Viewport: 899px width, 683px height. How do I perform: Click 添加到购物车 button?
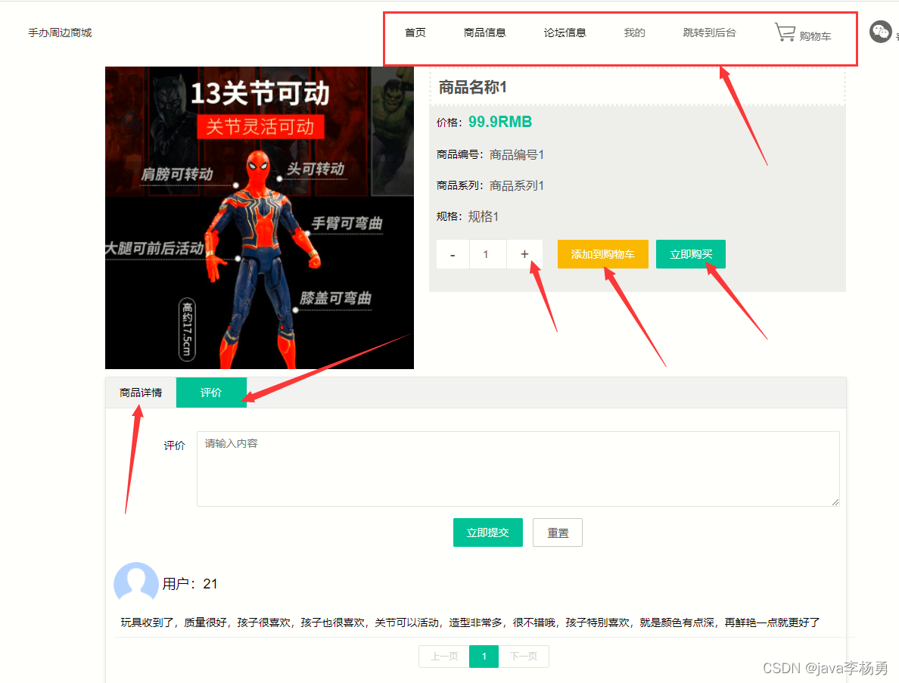pos(602,254)
